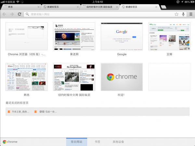
Task: Switch to the 网易 tab
Action: 20,7
